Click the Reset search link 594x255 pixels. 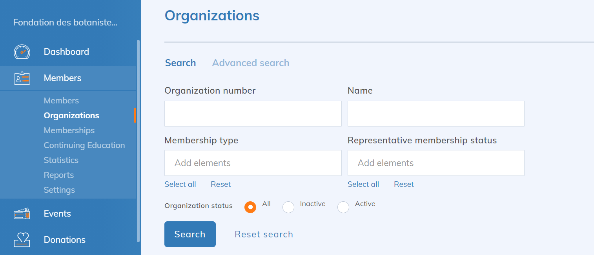pos(264,234)
